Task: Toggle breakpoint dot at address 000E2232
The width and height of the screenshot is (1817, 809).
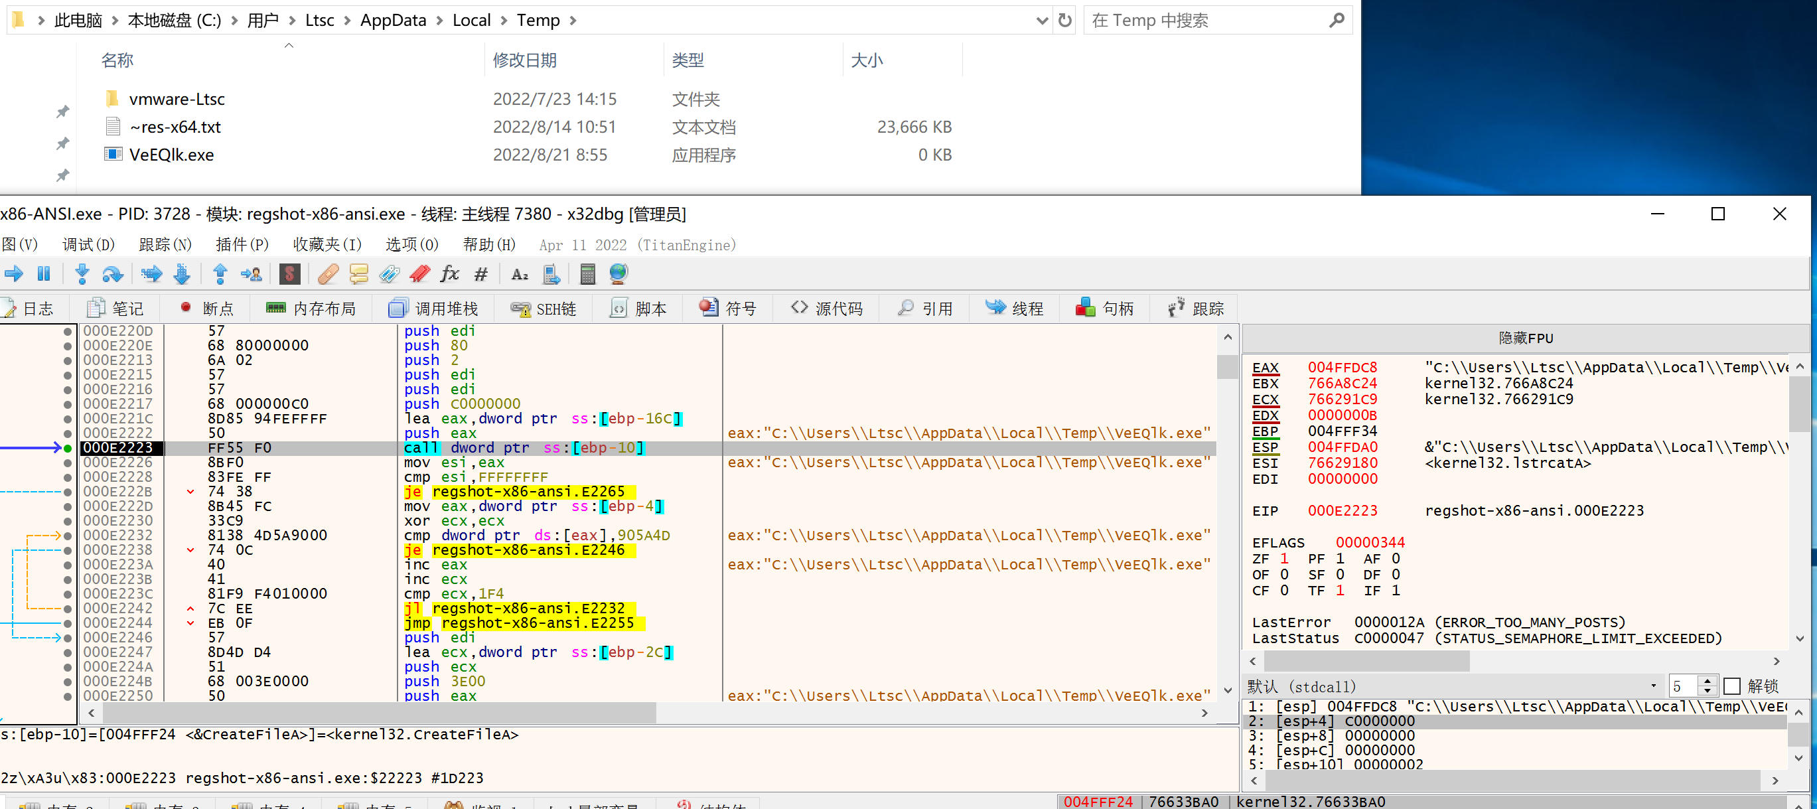Action: [x=68, y=536]
